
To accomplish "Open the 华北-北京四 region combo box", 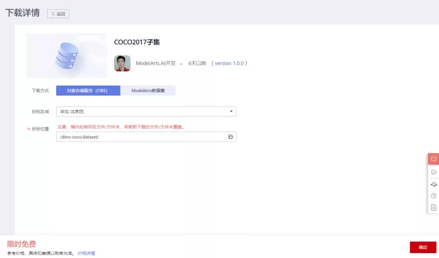I will [x=146, y=112].
